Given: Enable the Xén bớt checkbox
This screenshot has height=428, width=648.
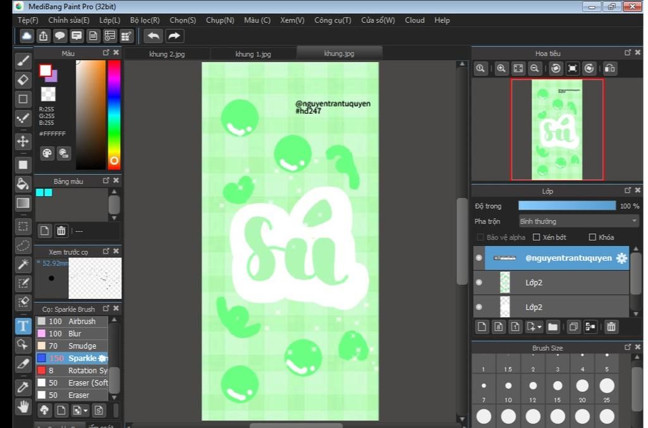Looking at the screenshot, I should click(x=537, y=237).
